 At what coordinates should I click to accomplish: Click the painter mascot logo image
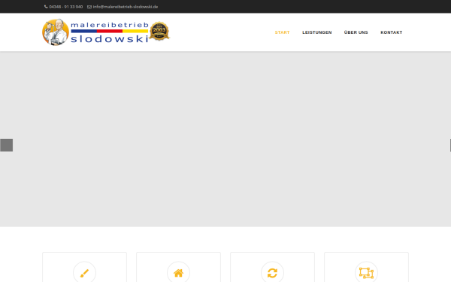tap(56, 32)
